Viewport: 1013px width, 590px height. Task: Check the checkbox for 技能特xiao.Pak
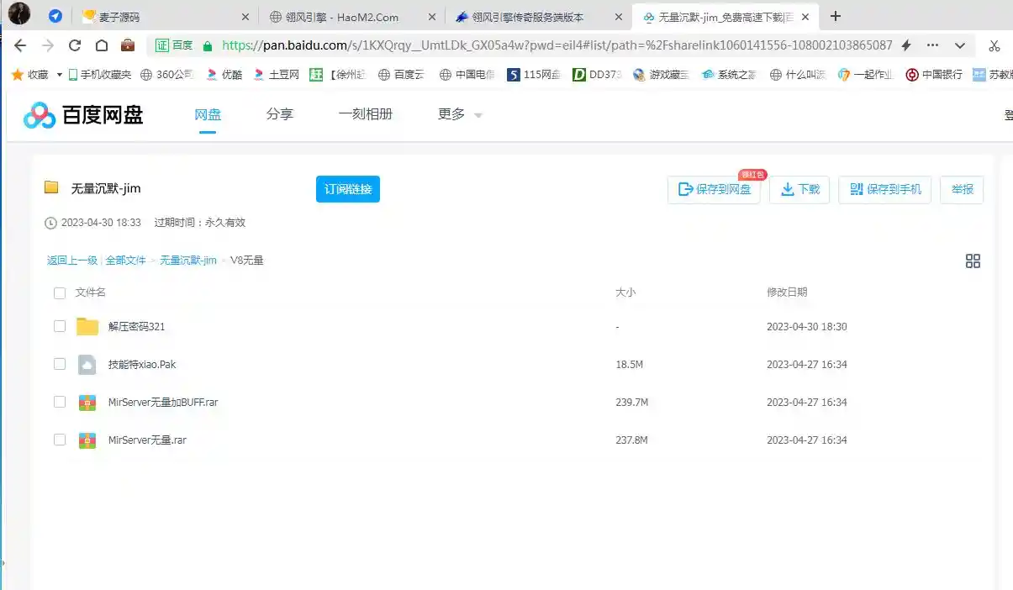point(60,364)
